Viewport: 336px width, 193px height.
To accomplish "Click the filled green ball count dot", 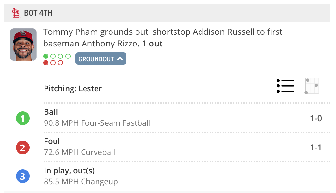I will coord(46,56).
